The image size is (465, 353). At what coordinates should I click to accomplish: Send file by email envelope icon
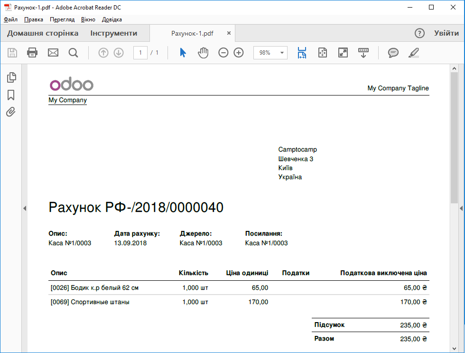tap(53, 53)
